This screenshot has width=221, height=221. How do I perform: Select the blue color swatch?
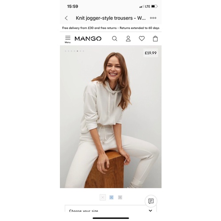(x=111, y=197)
